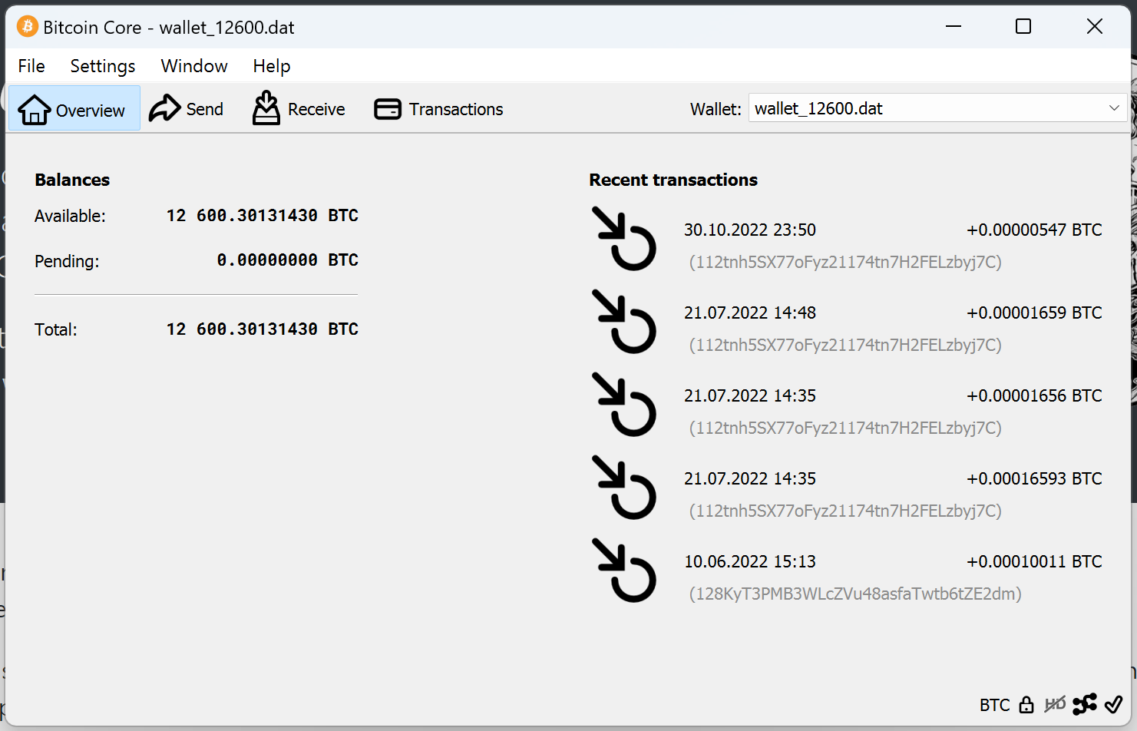Screen dimensions: 1137x731
Task: Click the 128KyT3PMB3WLcZVu48 address transaction
Action: point(854,594)
